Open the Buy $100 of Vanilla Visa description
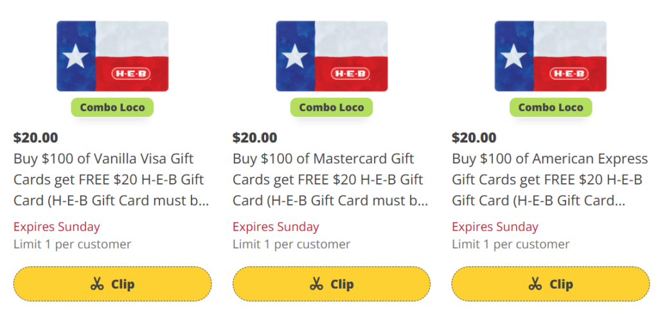This screenshot has width=658, height=324. coord(111,179)
